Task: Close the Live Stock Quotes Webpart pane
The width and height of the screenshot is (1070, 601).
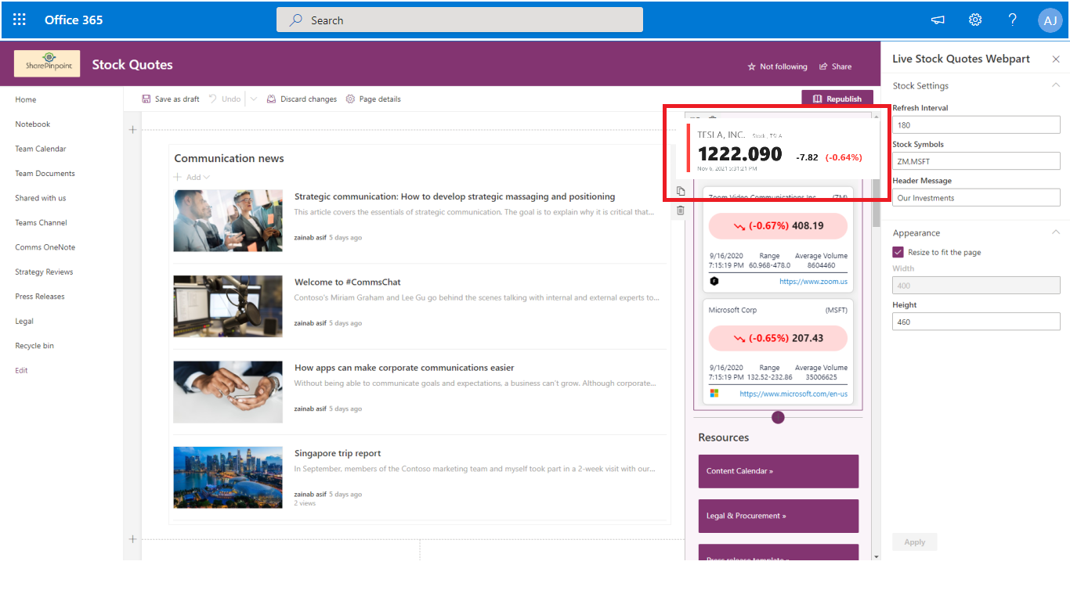Action: 1056,59
